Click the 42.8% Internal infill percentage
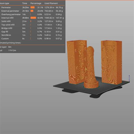 coord(40,18)
